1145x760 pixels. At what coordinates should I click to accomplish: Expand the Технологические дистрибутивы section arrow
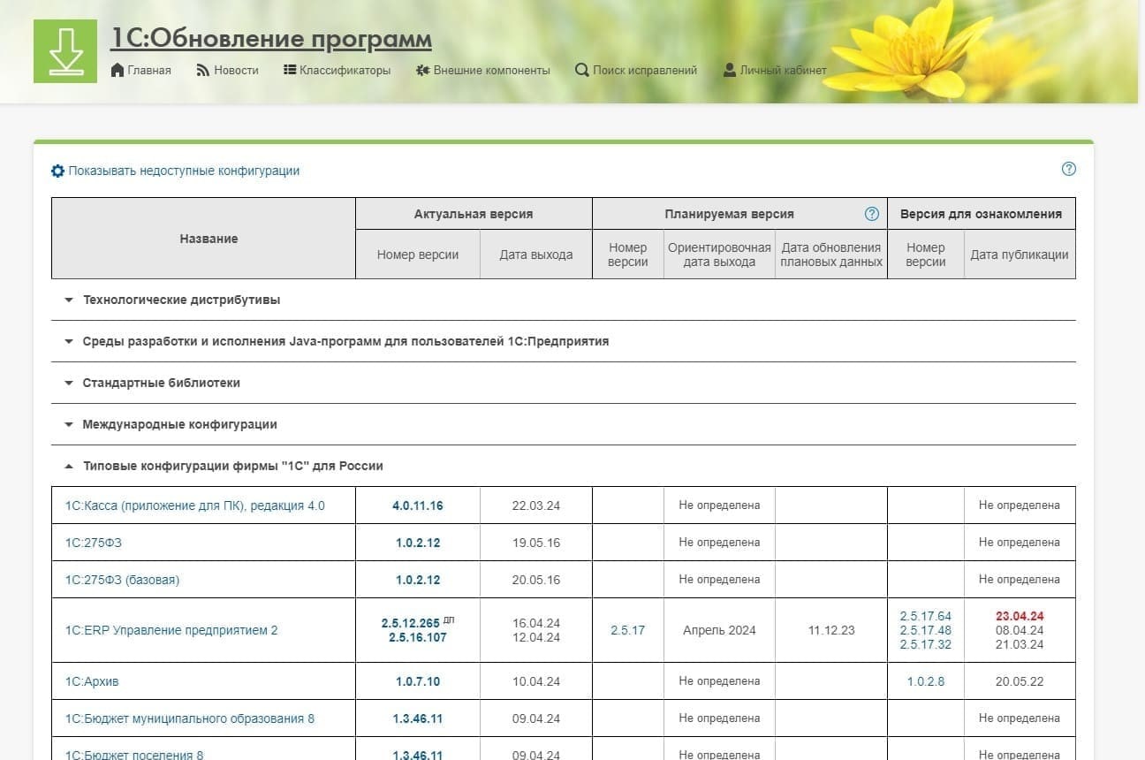(69, 300)
